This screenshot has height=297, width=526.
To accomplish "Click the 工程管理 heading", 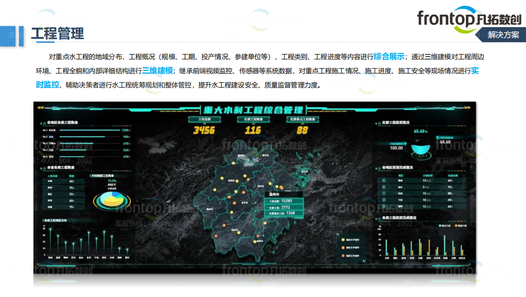I will coord(57,34).
